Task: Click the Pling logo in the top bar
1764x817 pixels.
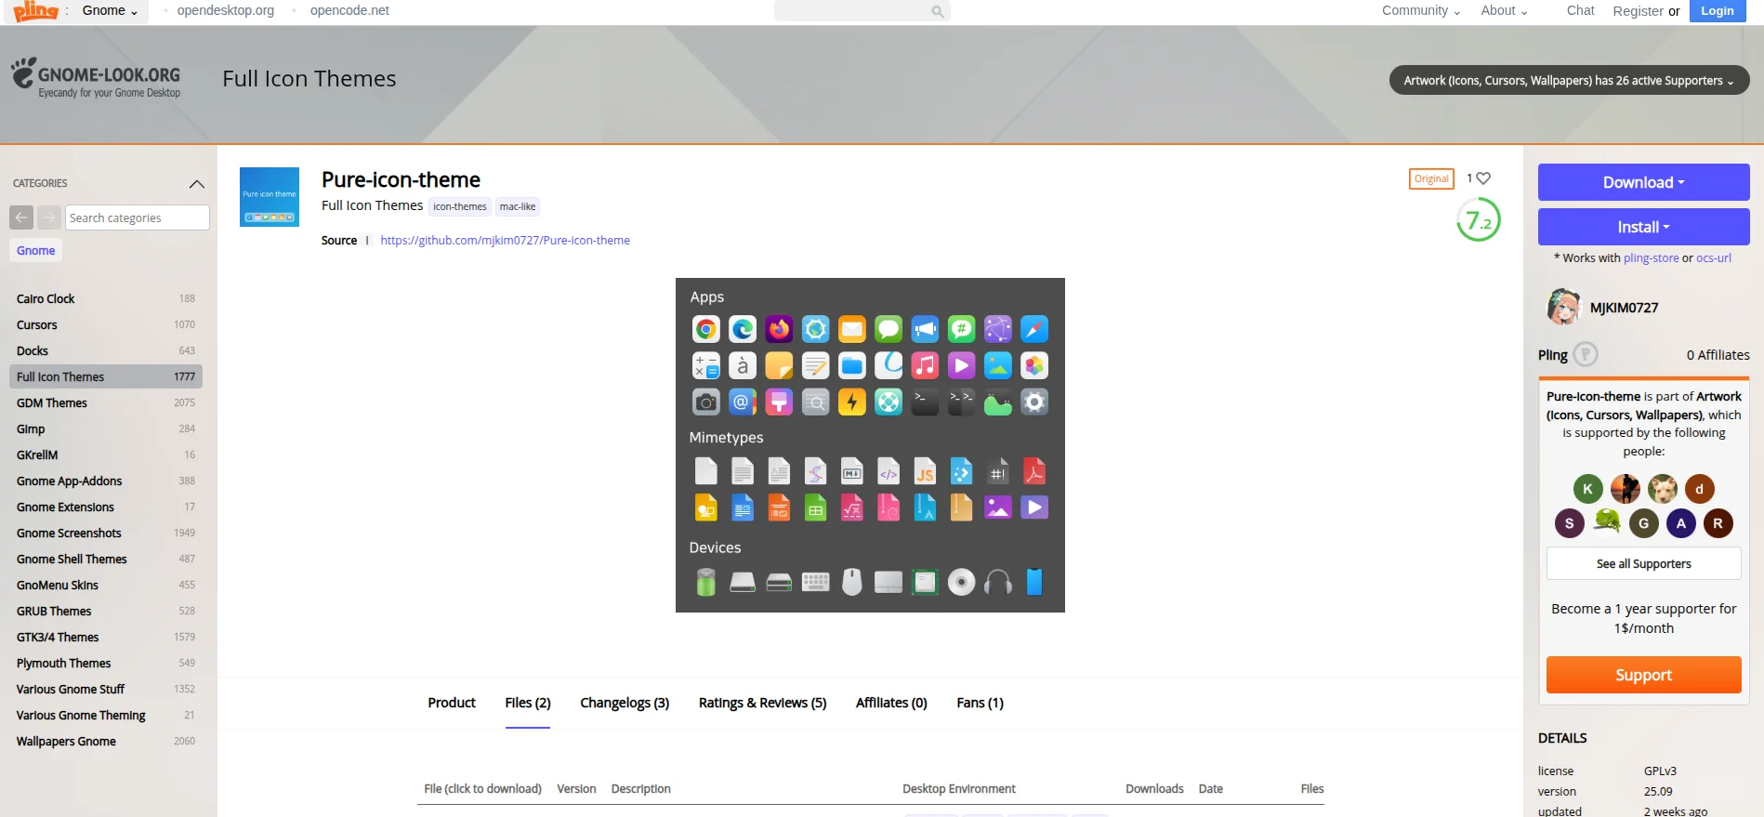Action: [x=35, y=11]
